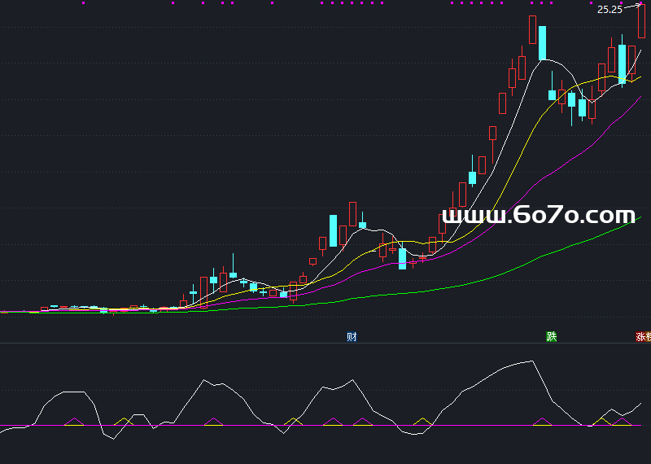Click the green 跌 event marker
This screenshot has width=651, height=464.
pos(551,336)
